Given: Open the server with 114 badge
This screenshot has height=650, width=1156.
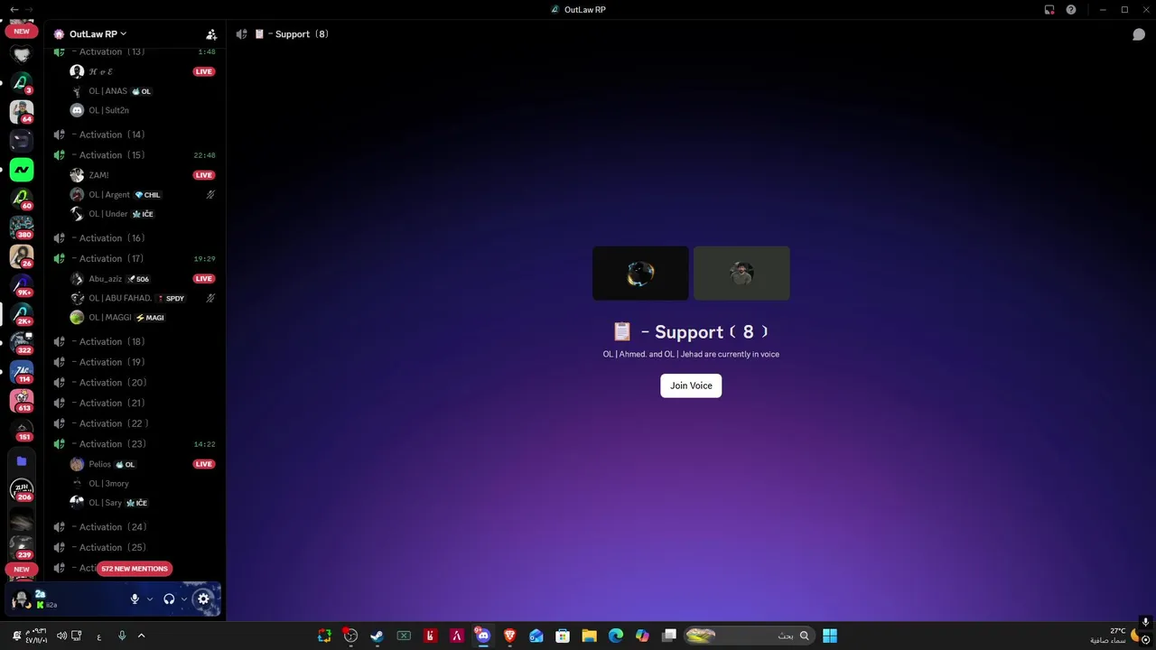Looking at the screenshot, I should coord(22,371).
